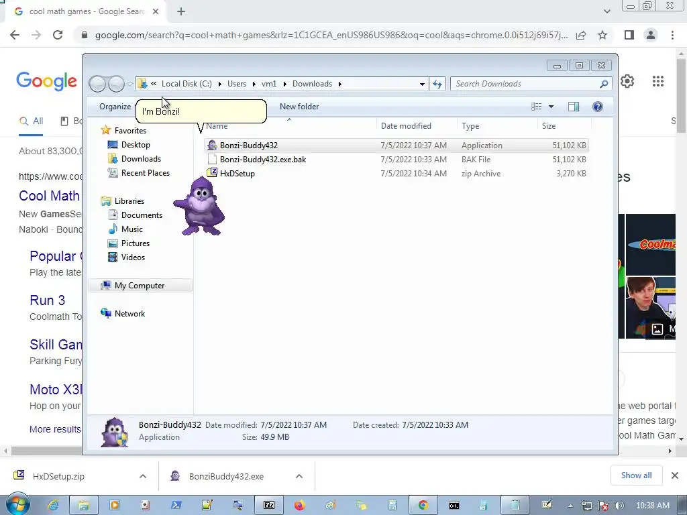Select the Bonzi-Buddy432 application file
Screen dimensions: 687x515
[x=396, y=146]
